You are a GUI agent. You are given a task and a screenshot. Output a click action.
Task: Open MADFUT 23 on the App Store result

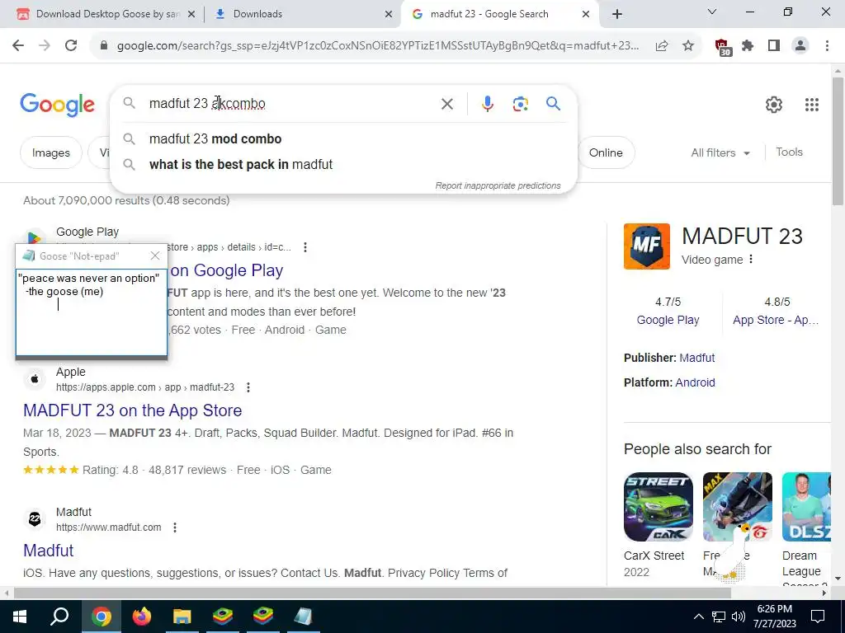point(133,410)
